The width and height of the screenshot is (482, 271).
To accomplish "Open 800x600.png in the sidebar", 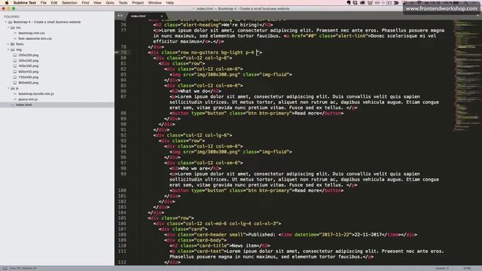I will tap(29, 83).
